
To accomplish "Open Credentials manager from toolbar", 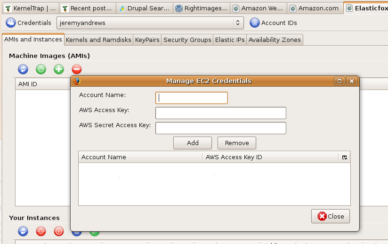I will pyautogui.click(x=29, y=23).
